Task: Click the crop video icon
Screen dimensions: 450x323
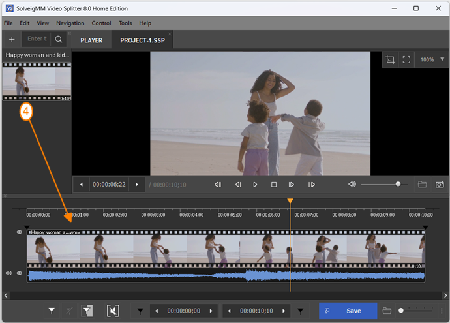Action: [x=390, y=59]
